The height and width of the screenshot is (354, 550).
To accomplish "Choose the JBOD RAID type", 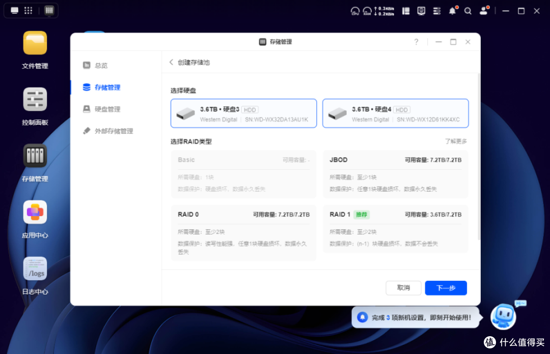I will pos(395,174).
